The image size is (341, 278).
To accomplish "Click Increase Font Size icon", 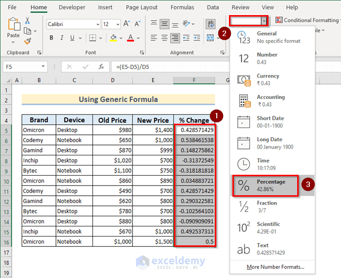I will pyautogui.click(x=127, y=23).
